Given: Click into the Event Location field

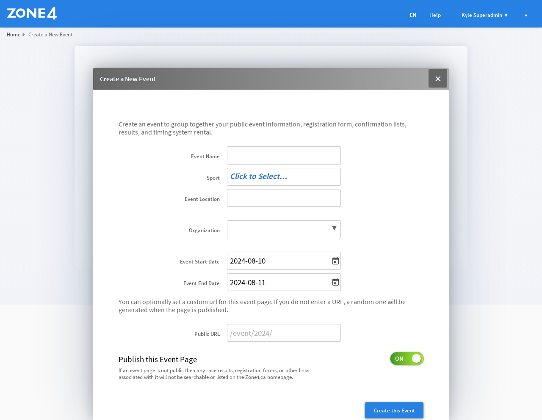Looking at the screenshot, I should click(x=284, y=198).
